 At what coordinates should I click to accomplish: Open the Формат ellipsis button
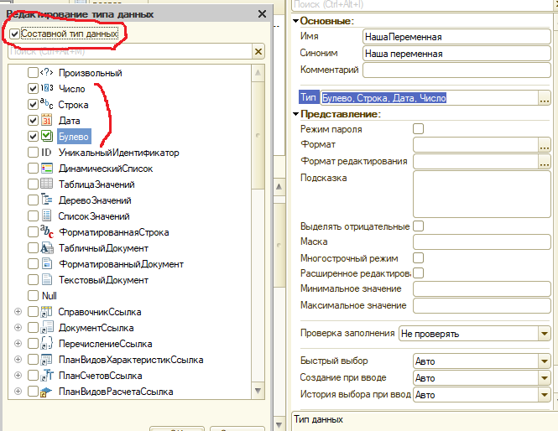[543, 145]
